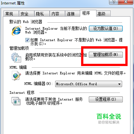Click the Internet programs windows icon
The image size is (134, 134).
coord(16,101)
